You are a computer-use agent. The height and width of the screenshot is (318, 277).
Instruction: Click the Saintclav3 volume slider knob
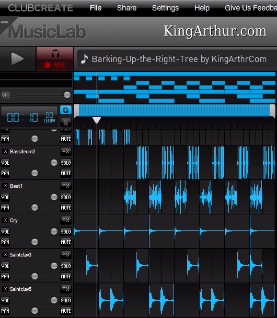coord(54,266)
